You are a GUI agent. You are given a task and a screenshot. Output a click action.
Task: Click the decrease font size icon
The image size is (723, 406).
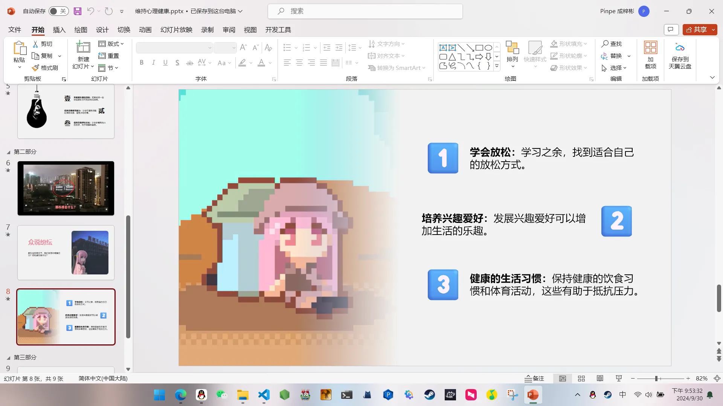click(x=255, y=47)
